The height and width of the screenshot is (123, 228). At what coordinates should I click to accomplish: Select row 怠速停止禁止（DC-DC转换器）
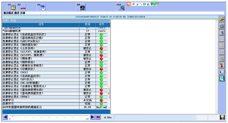(x=55, y=83)
